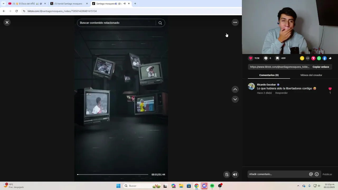The height and width of the screenshot is (190, 338).
Task: Open the 13°C weather widget
Action: point(13,186)
